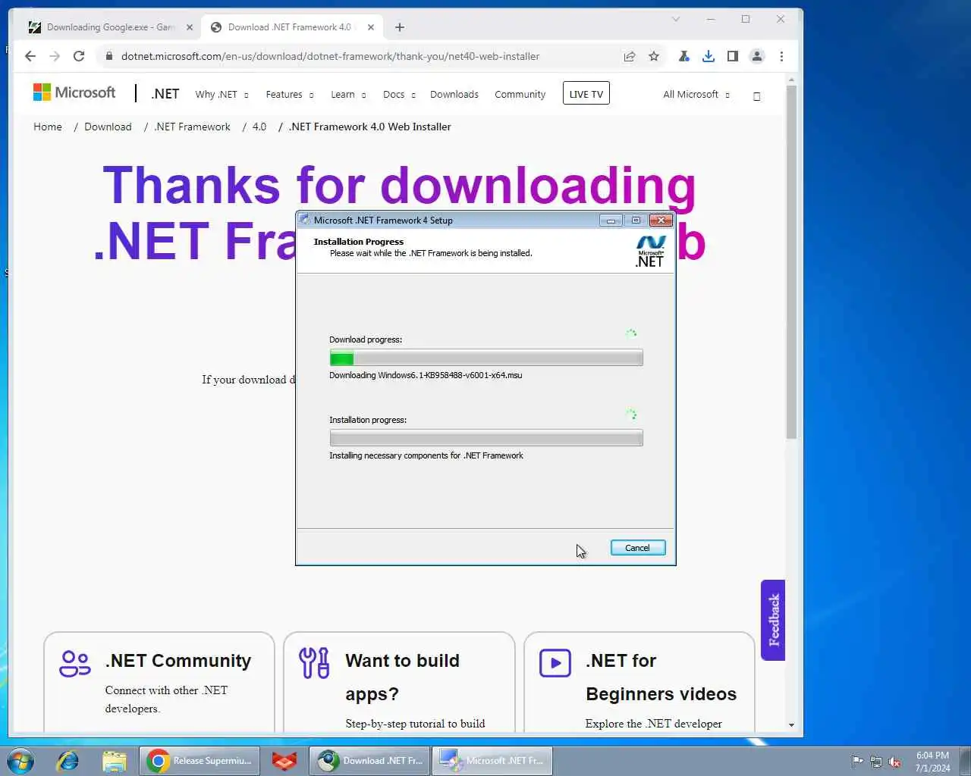Screen dimensions: 971x776
Task: Click 4.0 breadcrumb link
Action: click(259, 127)
